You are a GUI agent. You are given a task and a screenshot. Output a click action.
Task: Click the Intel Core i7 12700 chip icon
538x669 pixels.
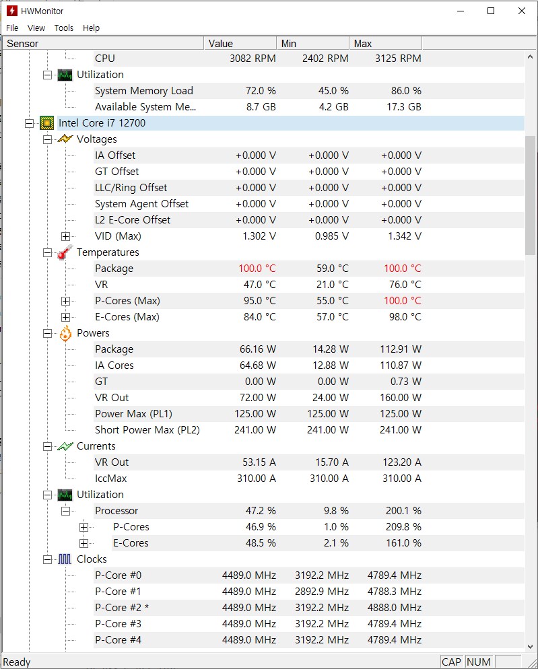[x=46, y=123]
